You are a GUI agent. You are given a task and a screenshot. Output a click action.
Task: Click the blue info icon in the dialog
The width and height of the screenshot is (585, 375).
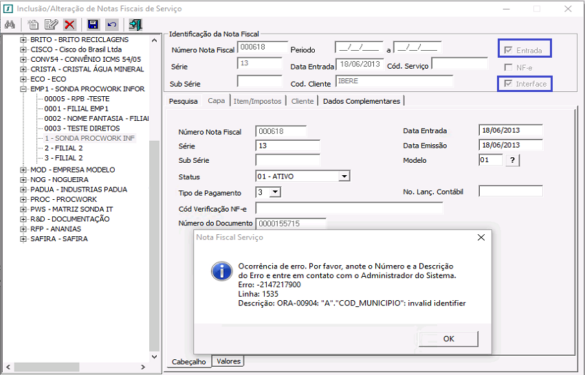coord(221,271)
